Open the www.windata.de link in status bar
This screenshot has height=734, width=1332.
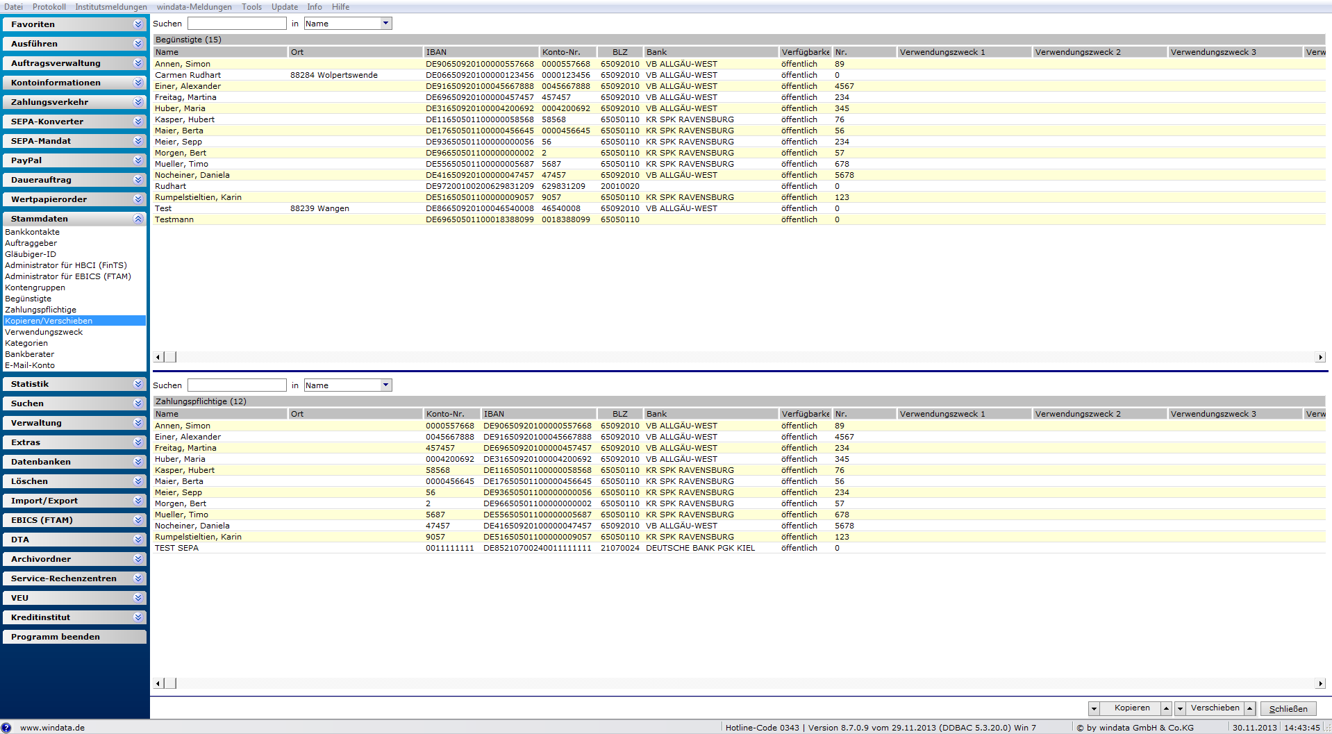[x=52, y=728]
